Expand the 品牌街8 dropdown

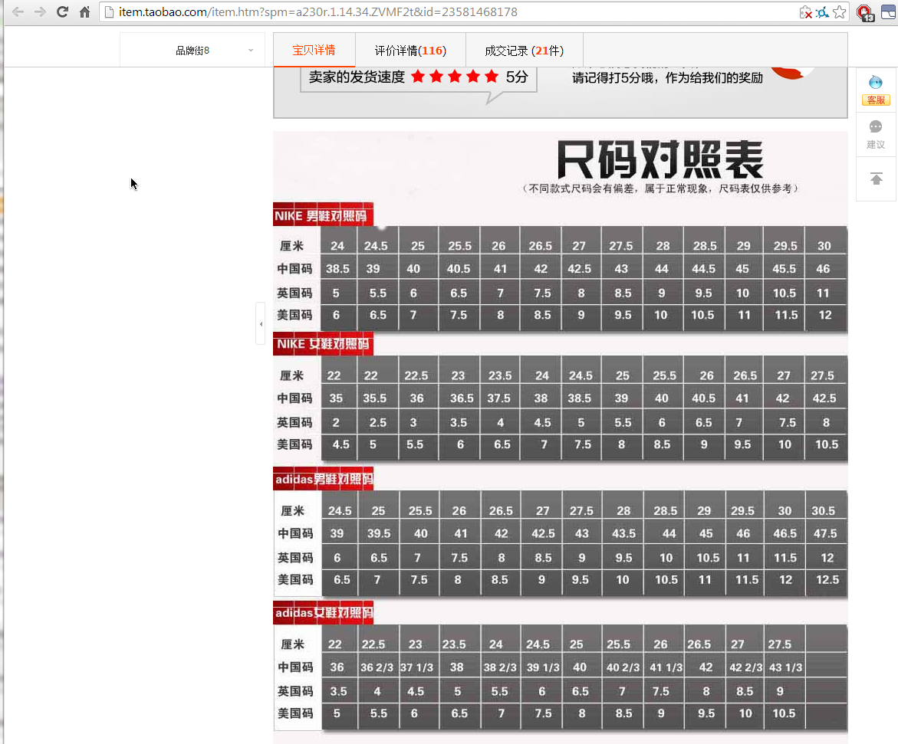(192, 51)
